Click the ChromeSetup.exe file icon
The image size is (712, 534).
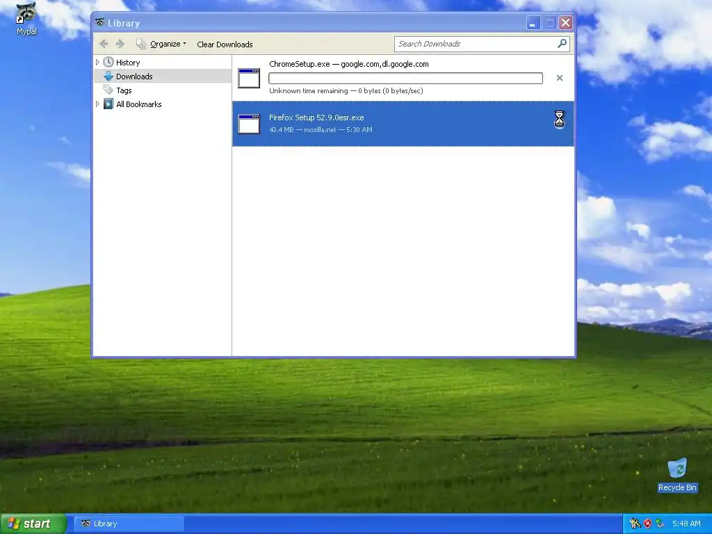[x=249, y=78]
